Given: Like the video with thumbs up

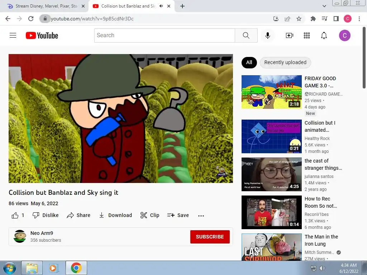Looking at the screenshot, I should point(18,215).
